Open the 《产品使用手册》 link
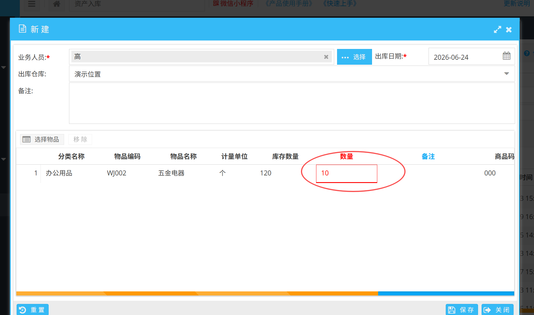 click(x=289, y=3)
